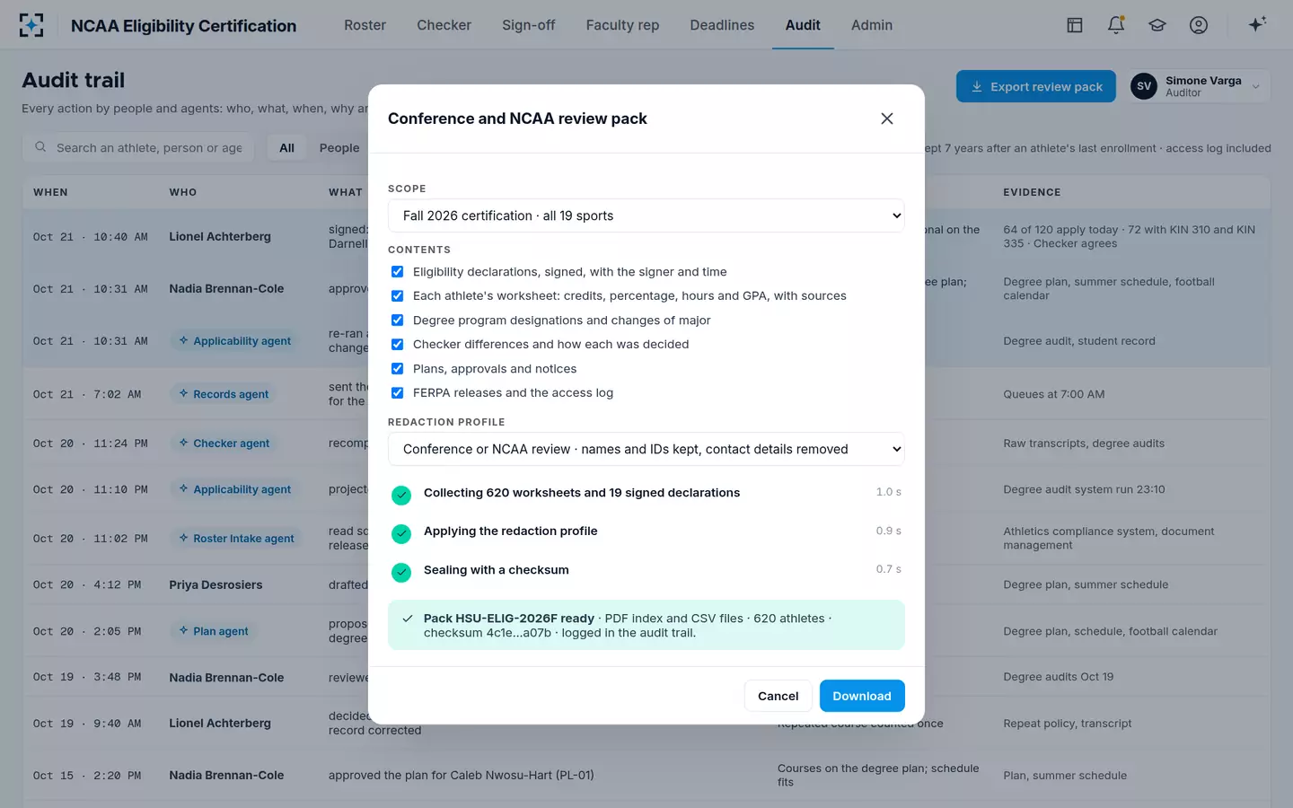Viewport: 1293px width, 808px height.
Task: Click the Plan agent sparkle icon
Action: point(183,631)
